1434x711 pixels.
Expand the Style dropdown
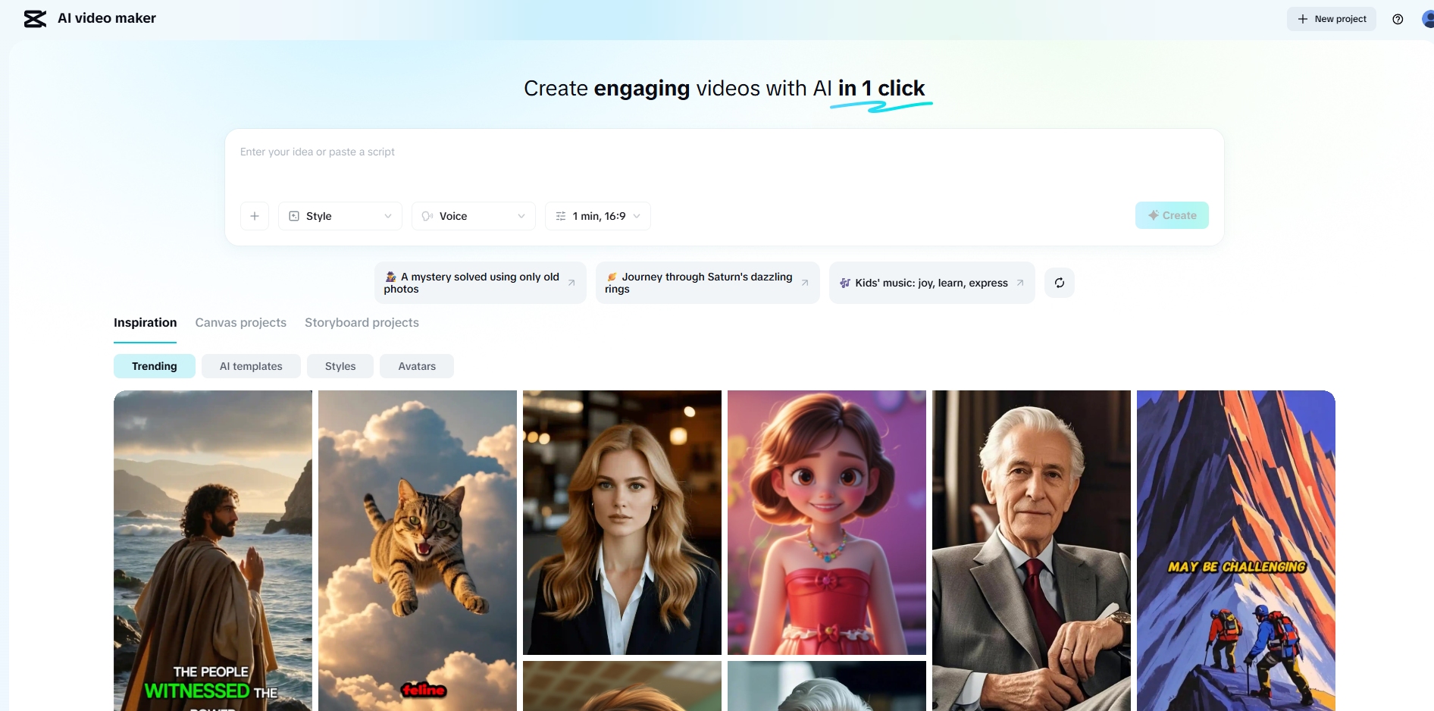click(340, 216)
